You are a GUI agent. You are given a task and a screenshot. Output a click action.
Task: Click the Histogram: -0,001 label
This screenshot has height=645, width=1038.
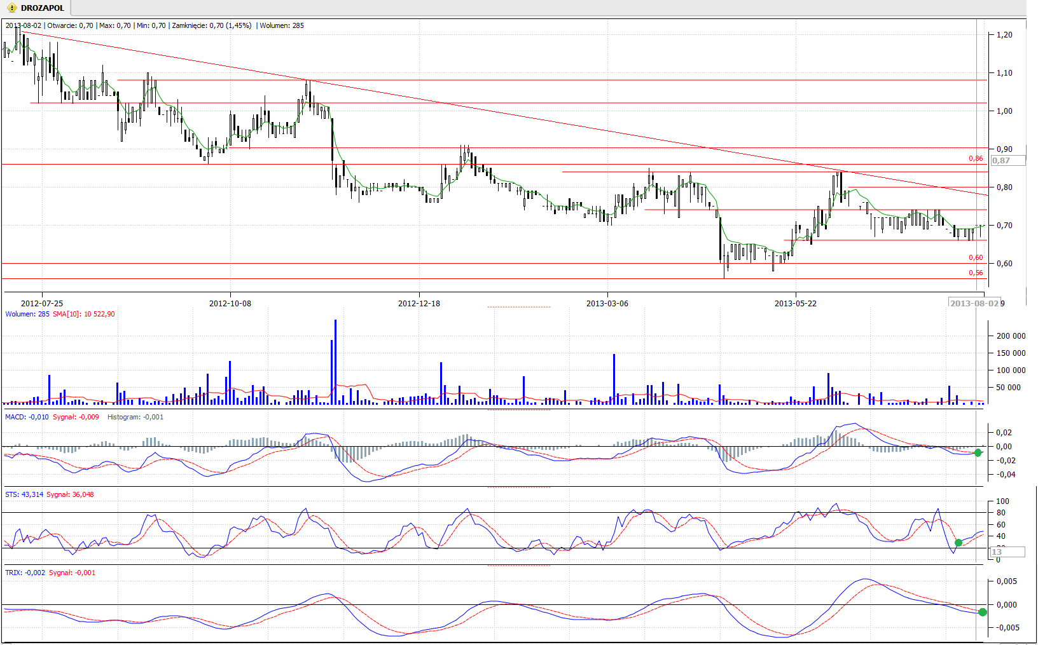click(x=135, y=417)
